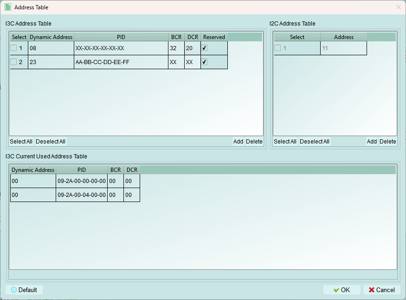Click the Address Table title bar icon
Viewport: 406px width, 300px height.
click(x=8, y=7)
